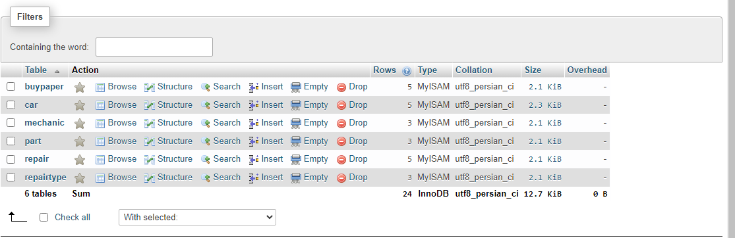Click the InnoDB type in sum row
This screenshot has height=238, width=735.
434,193
